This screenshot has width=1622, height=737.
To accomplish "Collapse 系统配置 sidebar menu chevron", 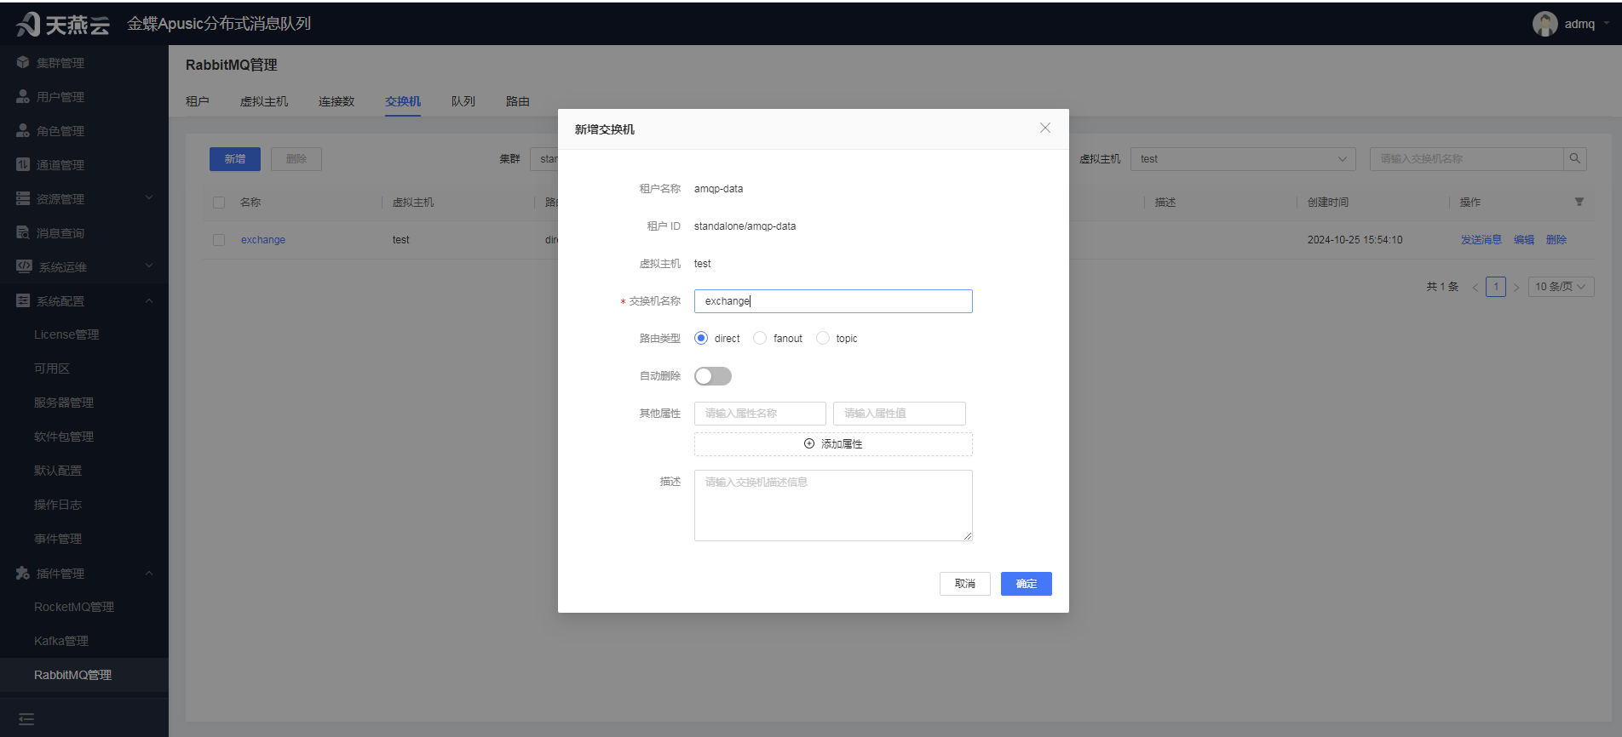I will 149,300.
